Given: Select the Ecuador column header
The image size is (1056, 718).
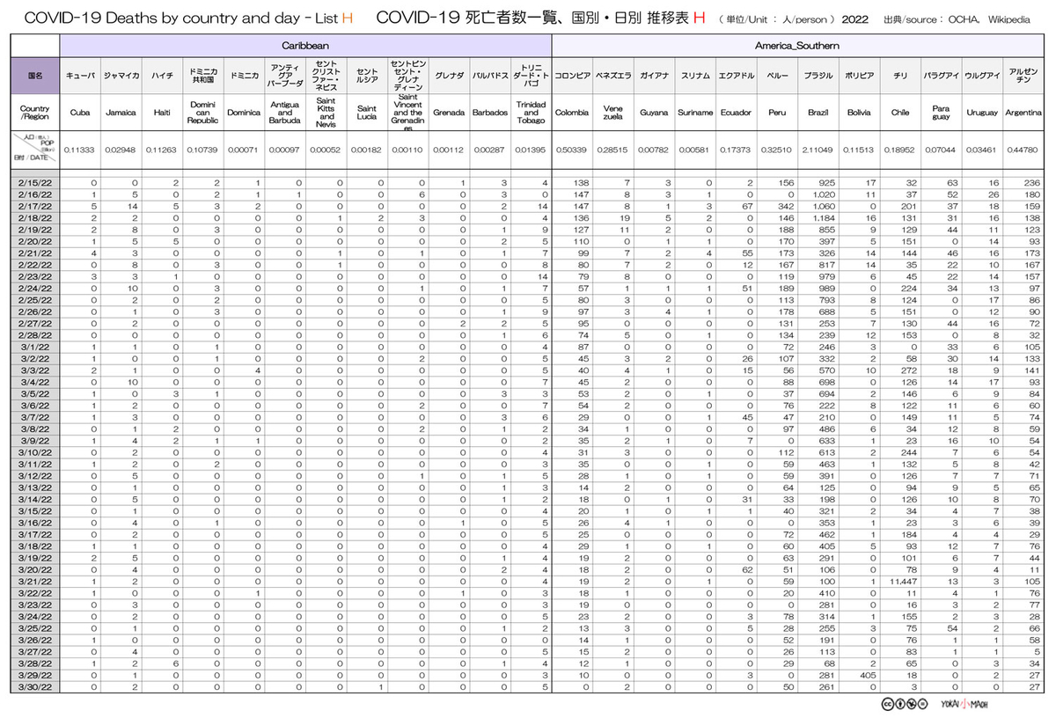Looking at the screenshot, I should [x=736, y=113].
